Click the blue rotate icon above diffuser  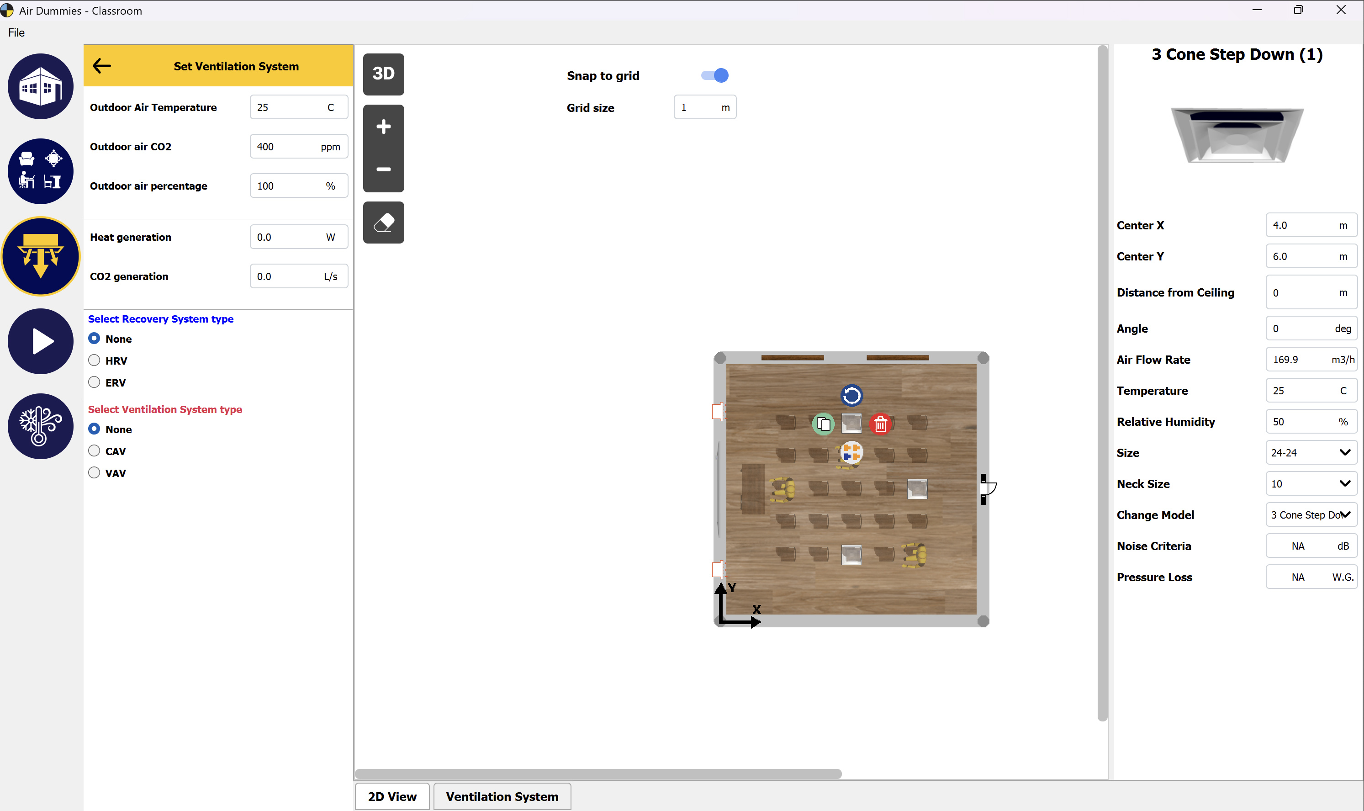pos(851,395)
